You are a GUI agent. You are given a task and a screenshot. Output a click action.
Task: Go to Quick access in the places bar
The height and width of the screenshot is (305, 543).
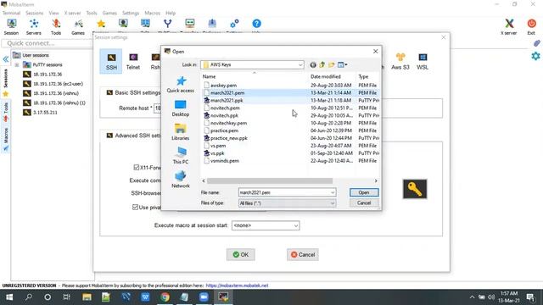point(181,85)
